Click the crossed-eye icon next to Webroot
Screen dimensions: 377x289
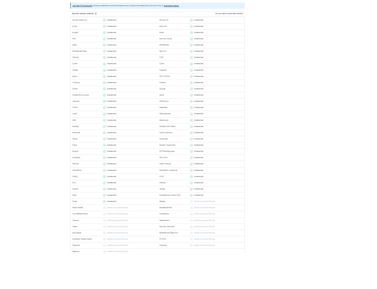(104, 252)
